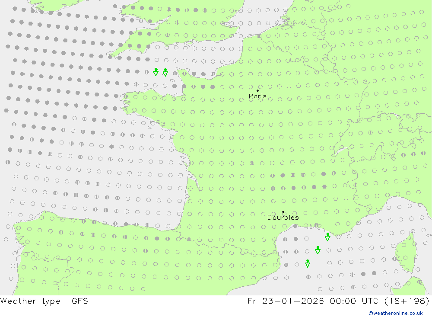Screen dimensions: 432x317
Task: Click the '00:00 UTC' time text
Action: point(354,301)
